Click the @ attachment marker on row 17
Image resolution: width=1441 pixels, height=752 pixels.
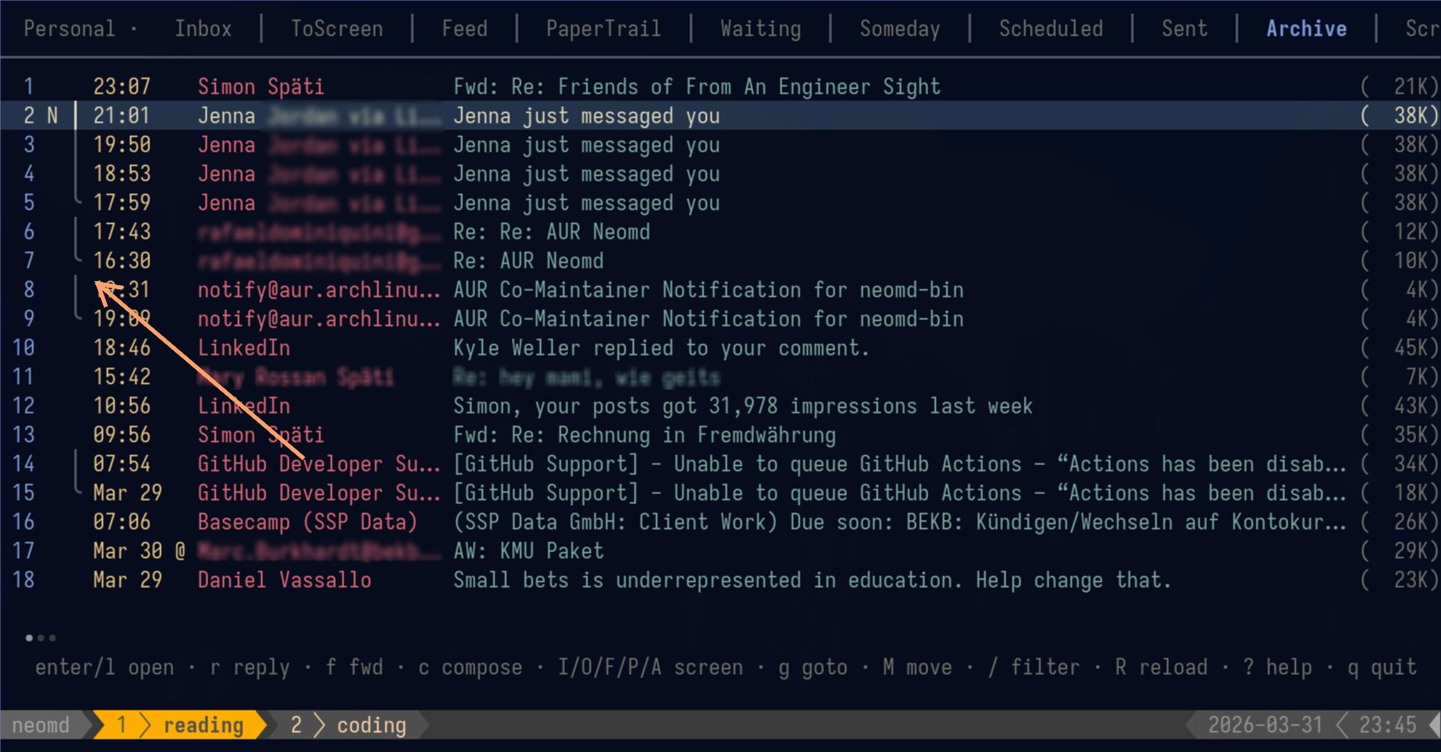[x=180, y=551]
